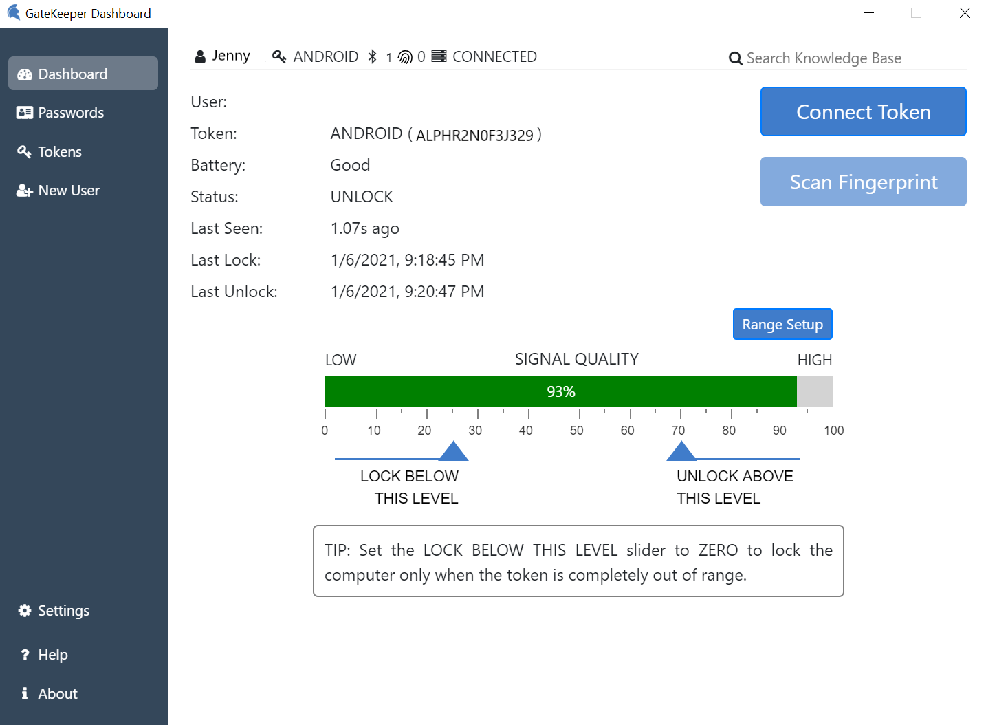Viewport: 986px width, 725px height.
Task: Open Settings via the gear icon
Action: tap(25, 610)
